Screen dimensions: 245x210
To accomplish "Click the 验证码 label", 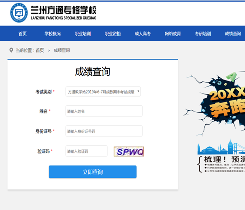I will point(43,151).
